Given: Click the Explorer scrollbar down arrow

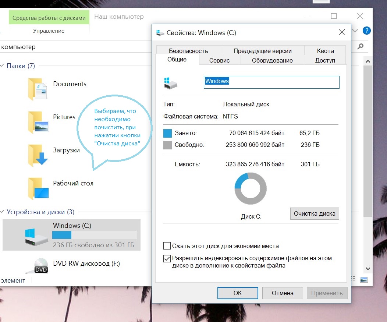Looking at the screenshot, I should (368, 268).
